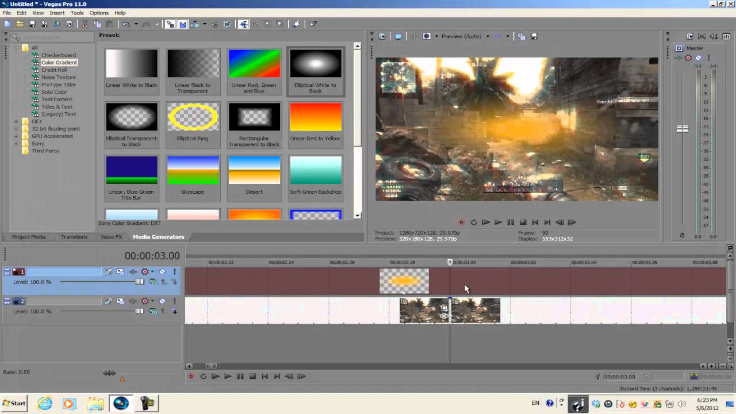Screen dimensions: 736x414
Task: Adjust the Master volume fader
Action: click(x=683, y=129)
